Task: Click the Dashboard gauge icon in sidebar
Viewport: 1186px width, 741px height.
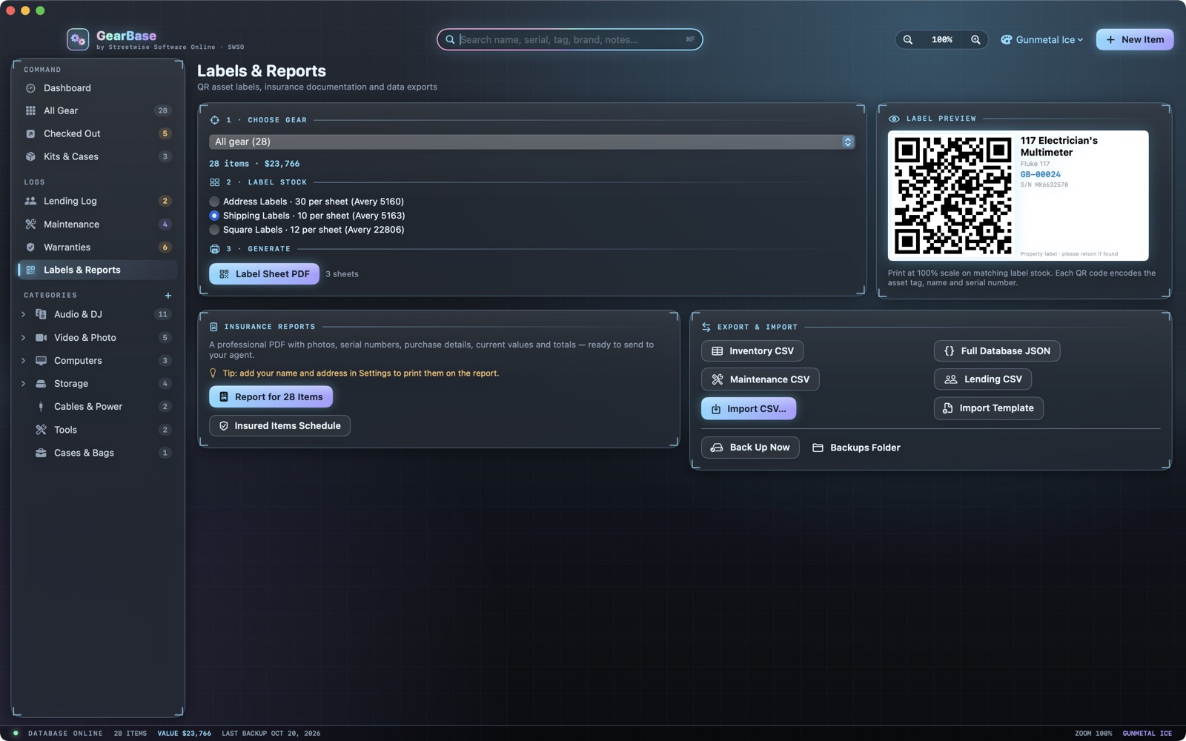Action: click(30, 88)
